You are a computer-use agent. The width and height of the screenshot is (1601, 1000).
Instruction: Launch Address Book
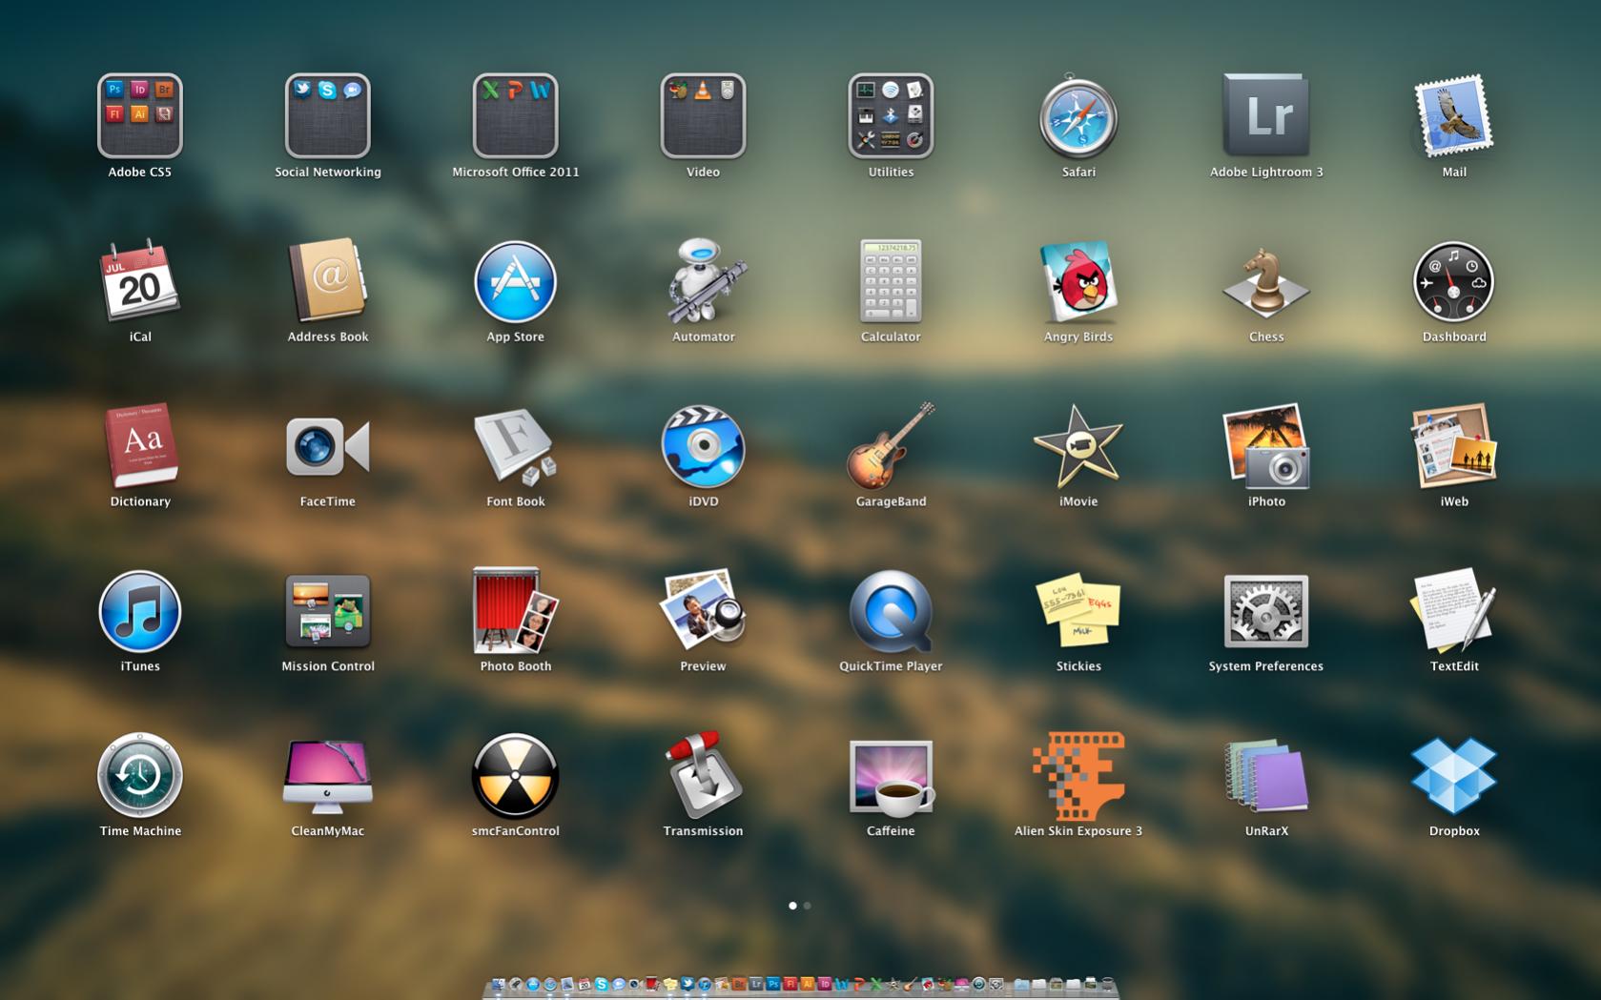(x=327, y=280)
